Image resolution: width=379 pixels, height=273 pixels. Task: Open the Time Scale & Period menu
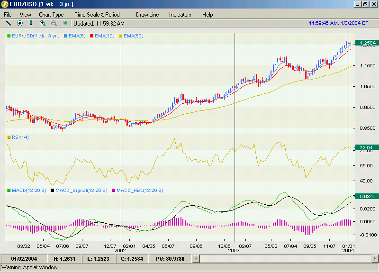97,15
